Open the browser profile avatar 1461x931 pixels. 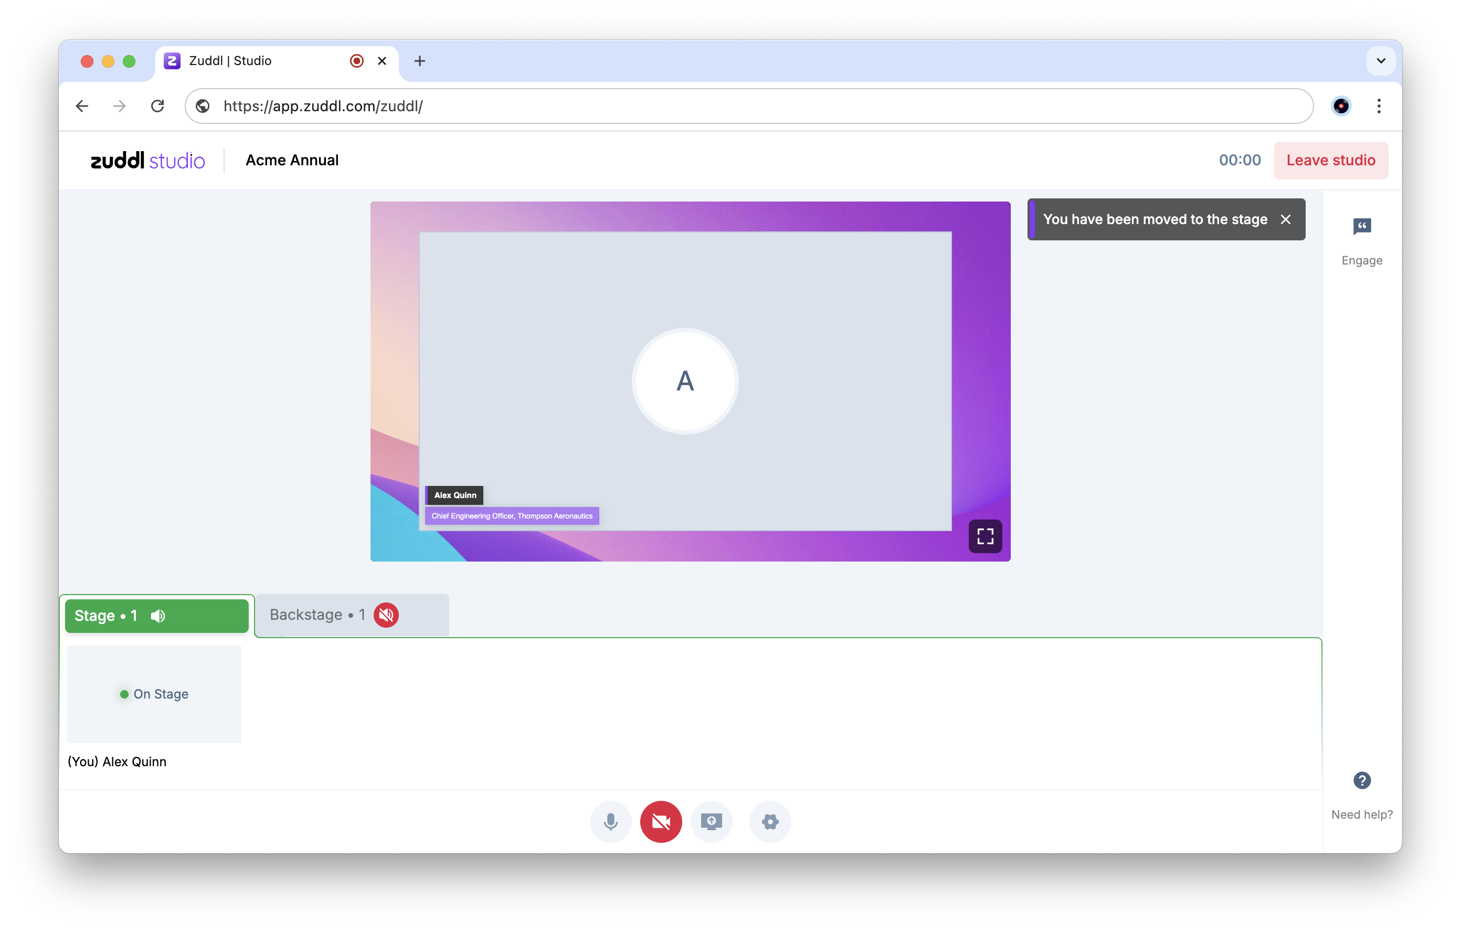[1341, 106]
